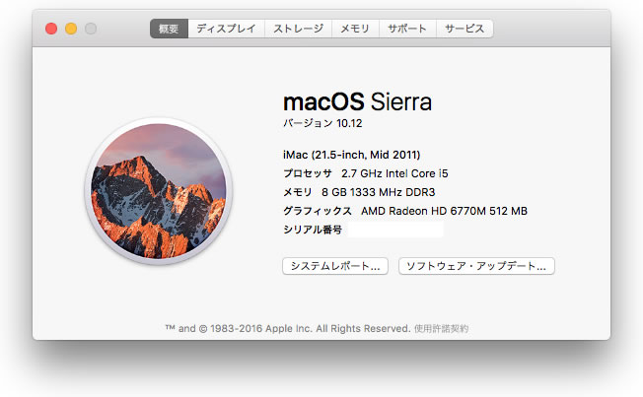Click the ソフトウェア・アップデート... button
Screen dimensions: 643x397
[x=476, y=266]
